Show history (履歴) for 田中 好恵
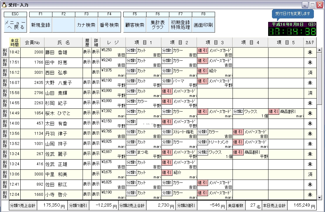The height and width of the screenshot is (212, 325). tap(87, 63)
